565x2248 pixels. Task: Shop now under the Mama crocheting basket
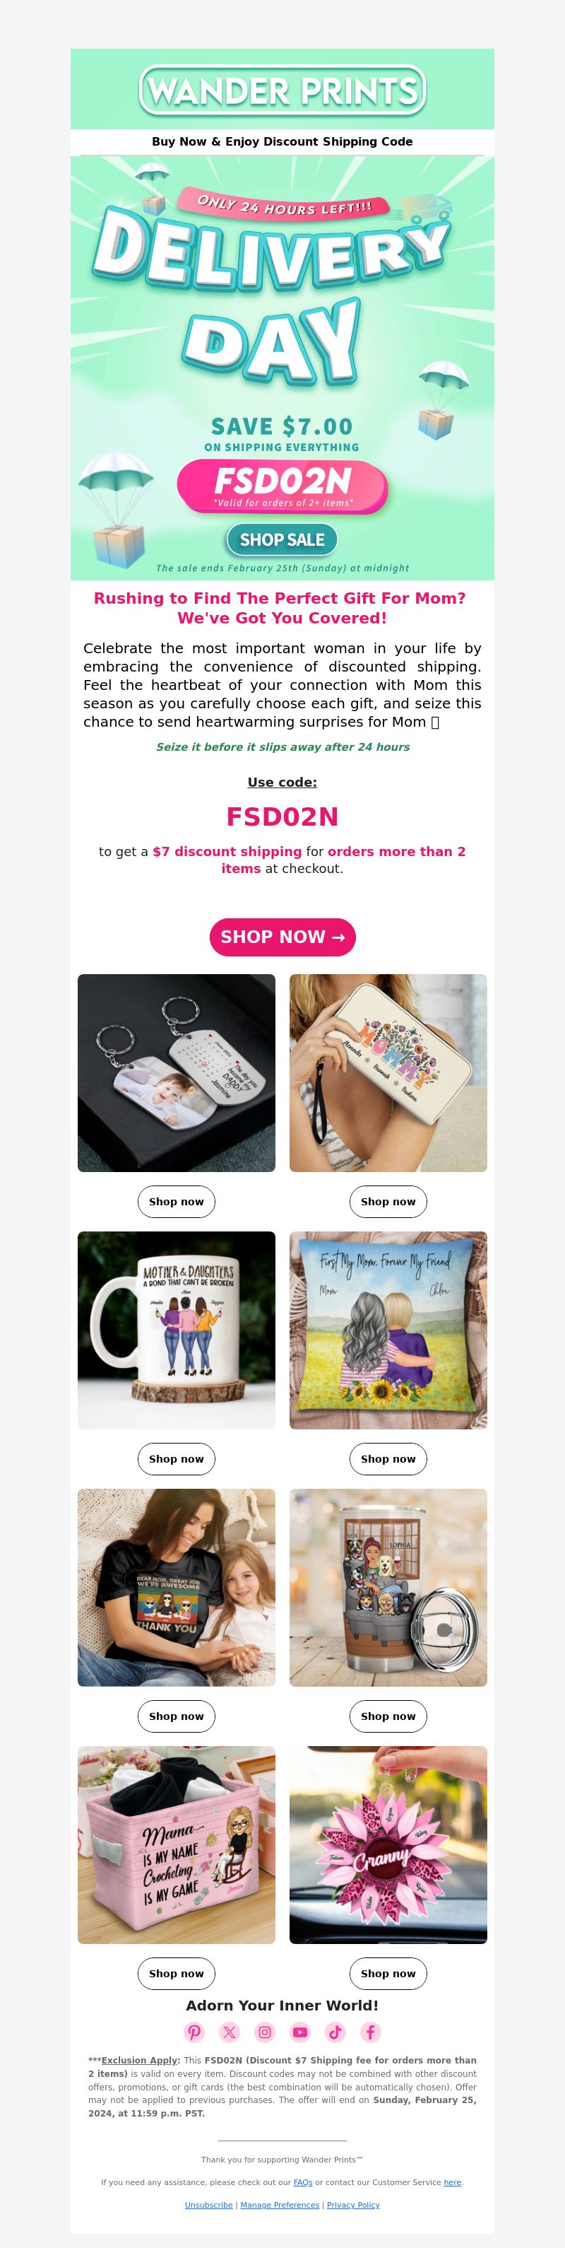click(x=176, y=1973)
